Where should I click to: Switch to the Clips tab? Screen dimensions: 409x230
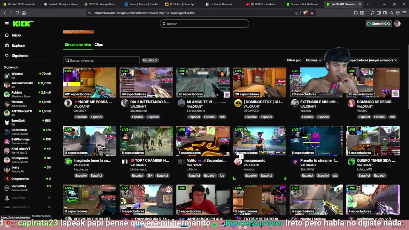click(98, 45)
